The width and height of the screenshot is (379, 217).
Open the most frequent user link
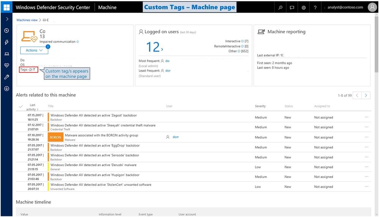pyautogui.click(x=167, y=61)
